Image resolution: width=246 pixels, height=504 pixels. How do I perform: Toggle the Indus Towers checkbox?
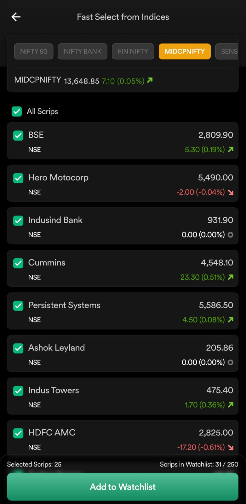18,391
